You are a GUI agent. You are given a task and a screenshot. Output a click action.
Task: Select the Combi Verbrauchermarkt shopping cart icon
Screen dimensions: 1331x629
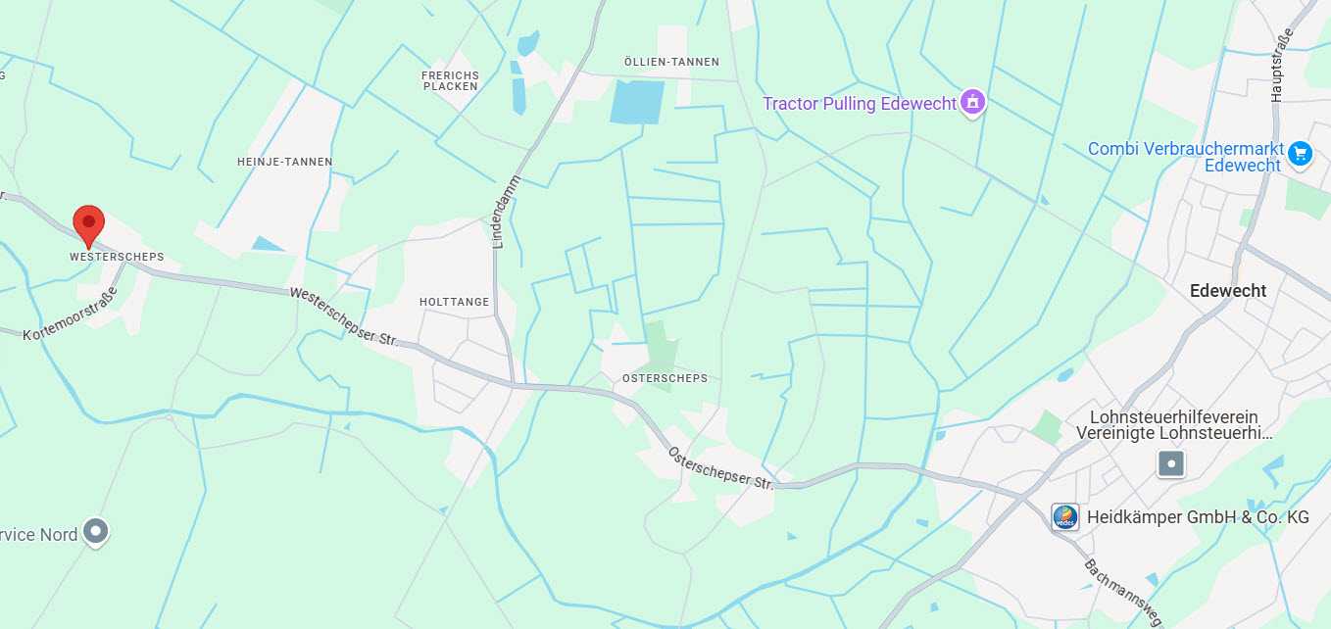(x=1300, y=154)
